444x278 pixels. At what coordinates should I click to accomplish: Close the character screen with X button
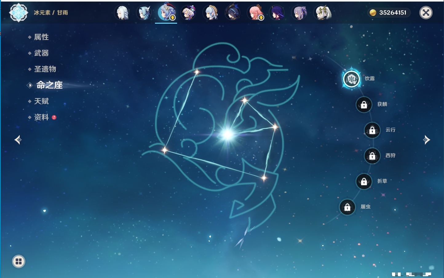tap(426, 13)
